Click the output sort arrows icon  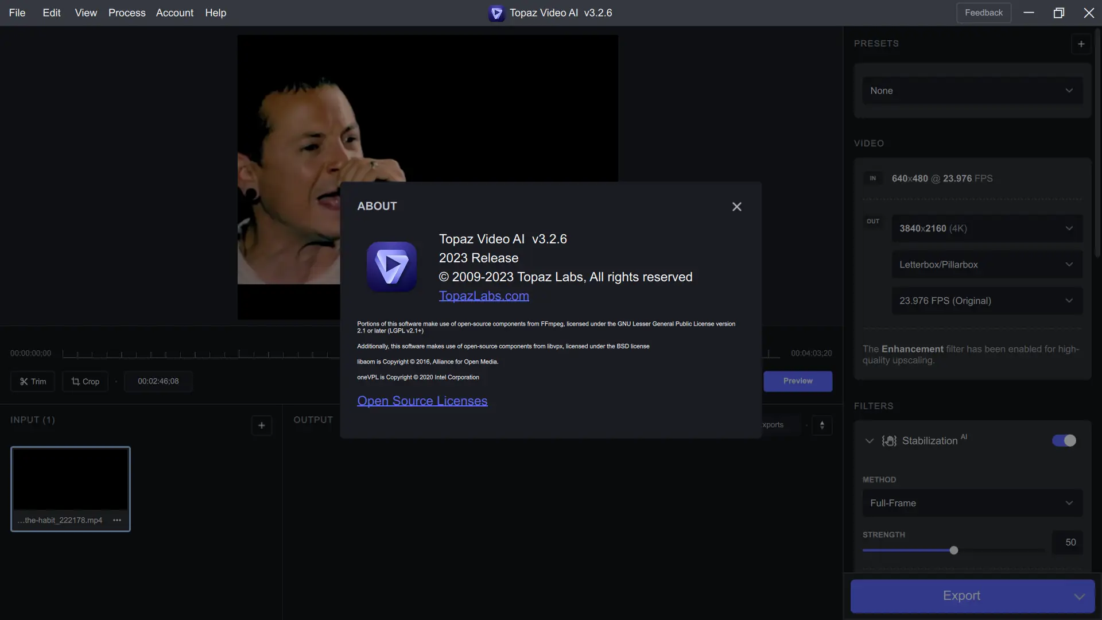(822, 425)
